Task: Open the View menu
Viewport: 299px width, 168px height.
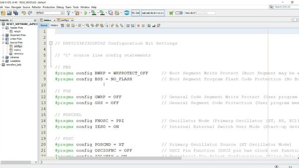Action: click(7, 7)
